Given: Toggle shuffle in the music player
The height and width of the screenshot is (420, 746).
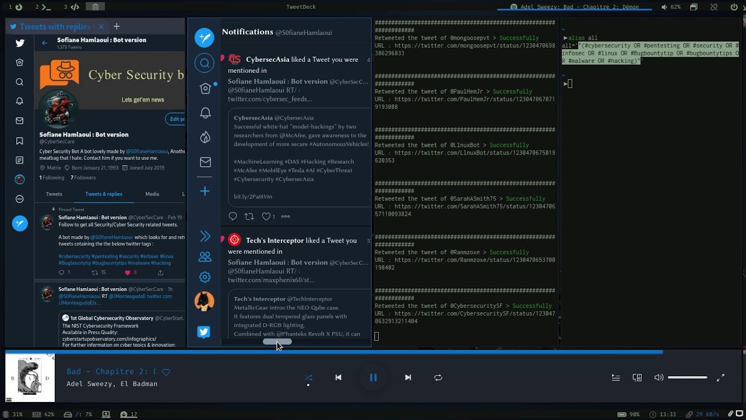Looking at the screenshot, I should click(x=308, y=377).
